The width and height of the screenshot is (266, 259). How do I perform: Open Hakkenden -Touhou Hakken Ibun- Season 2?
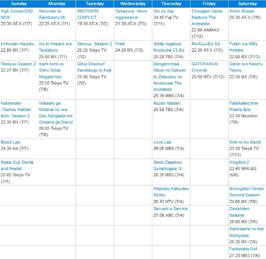[16, 109]
